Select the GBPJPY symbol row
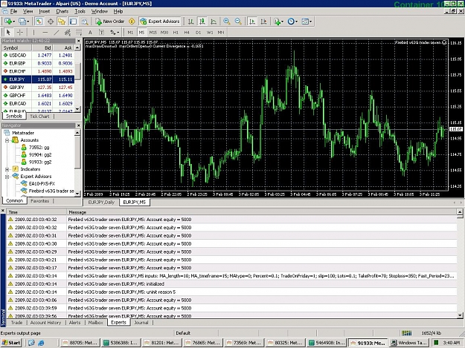This screenshot has width=465, height=348. click(x=38, y=88)
